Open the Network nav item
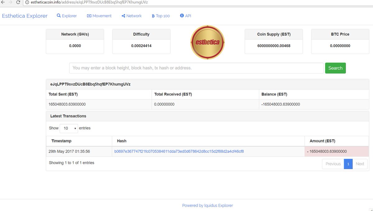The width and height of the screenshot is (373, 211). [131, 16]
